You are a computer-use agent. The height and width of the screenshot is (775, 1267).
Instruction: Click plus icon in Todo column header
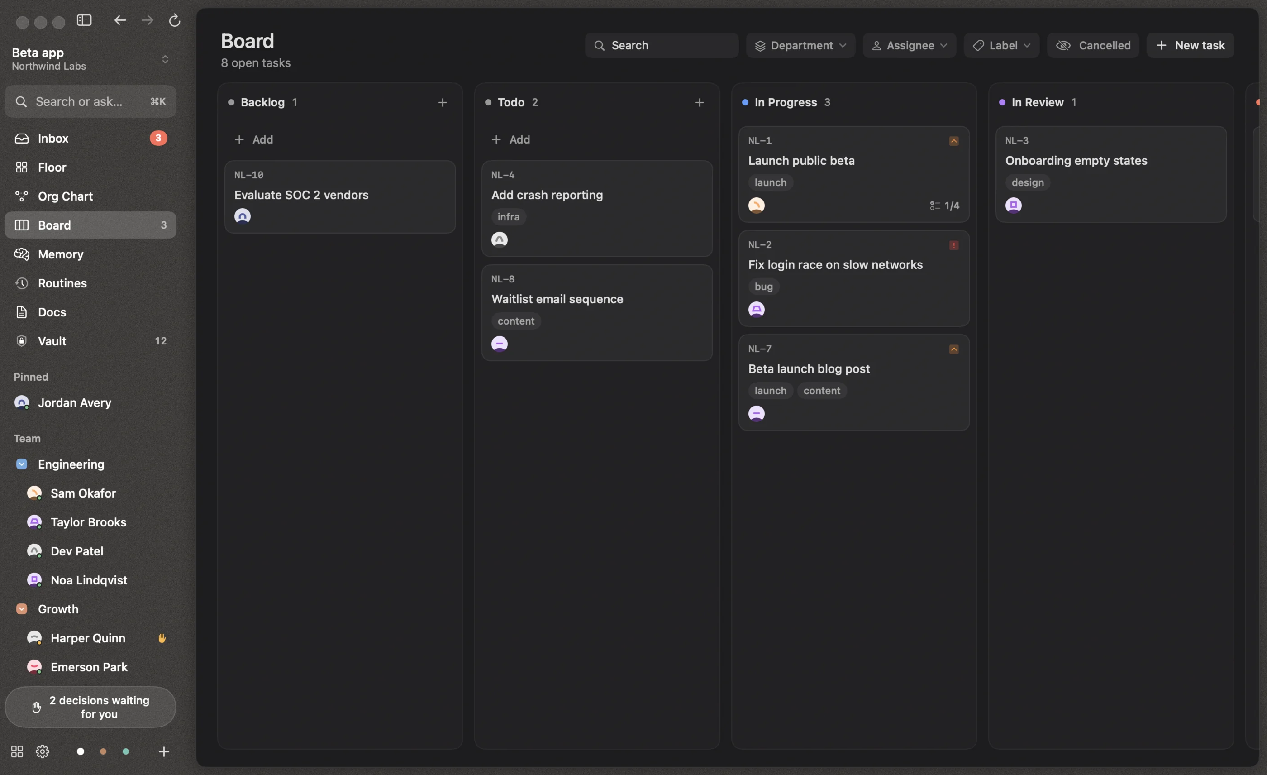699,102
